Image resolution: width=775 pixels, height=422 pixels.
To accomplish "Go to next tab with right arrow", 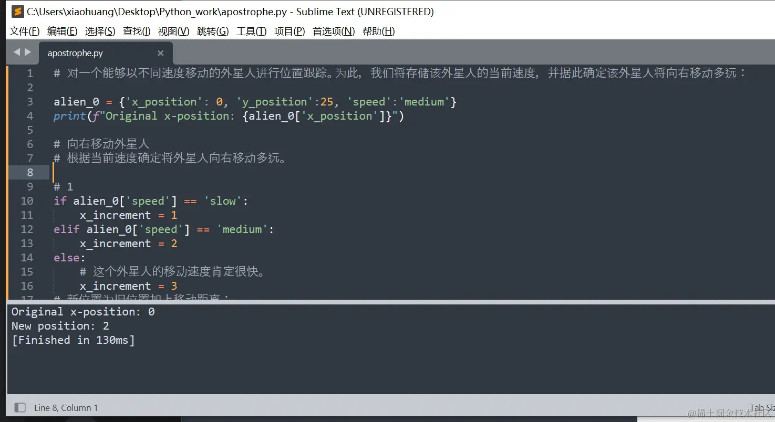I will [x=28, y=52].
